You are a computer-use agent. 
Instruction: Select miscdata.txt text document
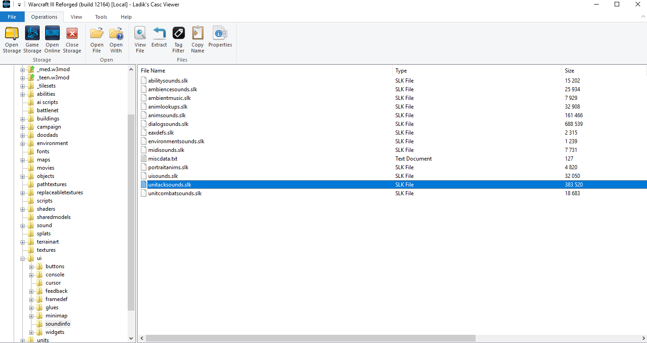pos(162,159)
